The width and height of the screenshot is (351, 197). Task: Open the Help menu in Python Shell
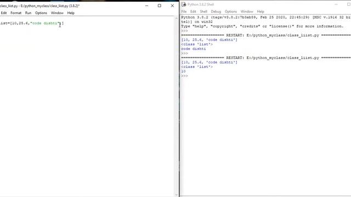[x=261, y=11]
